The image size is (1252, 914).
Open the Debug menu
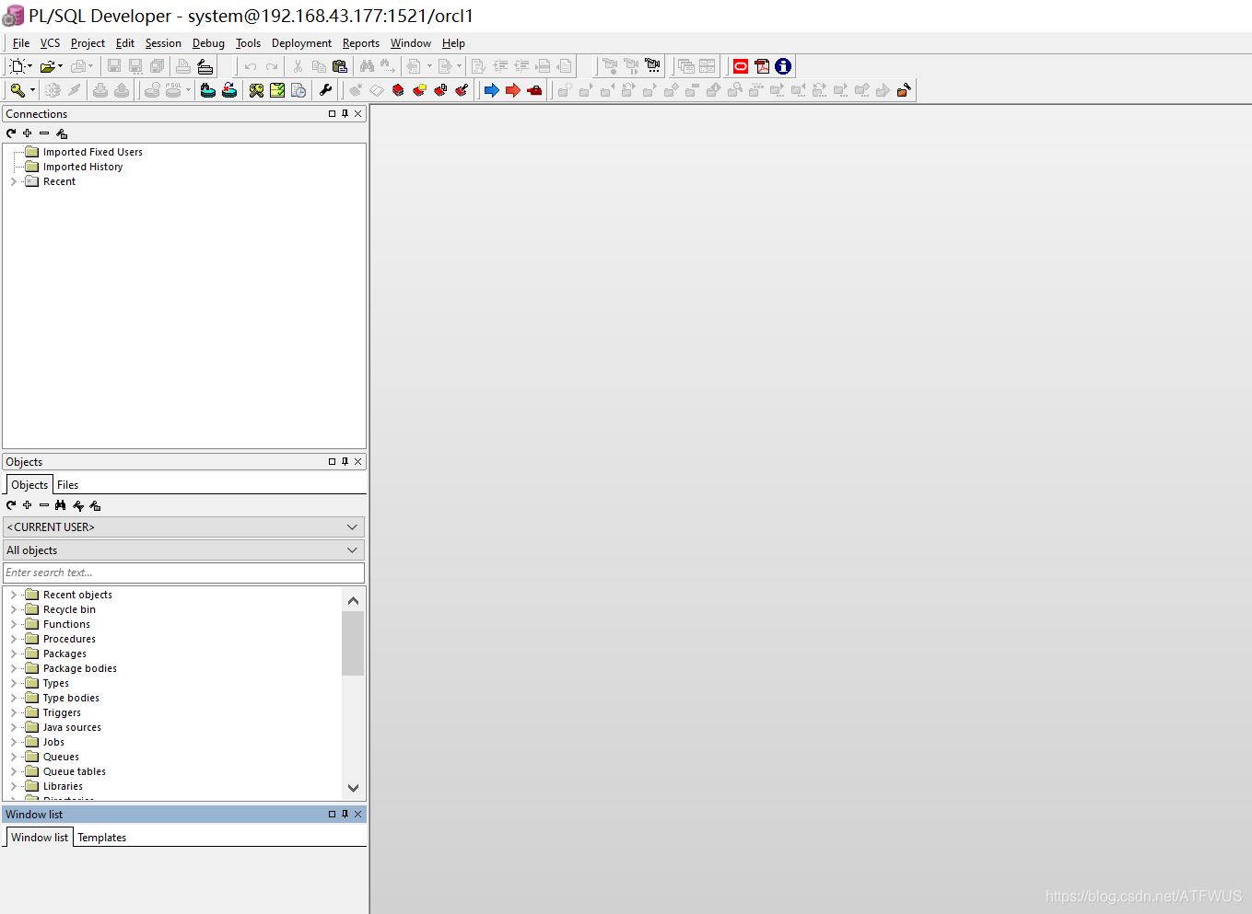[208, 43]
